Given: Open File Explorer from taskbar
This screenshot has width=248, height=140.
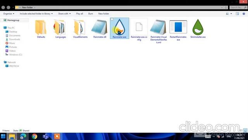Looking at the screenshot, I should (12, 136).
